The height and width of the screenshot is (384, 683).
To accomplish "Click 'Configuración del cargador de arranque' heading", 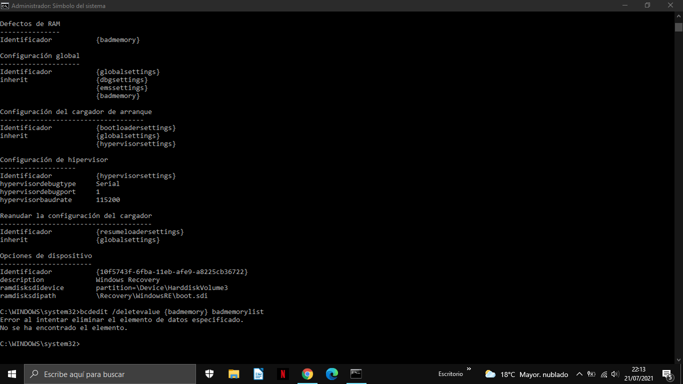I will coord(76,111).
